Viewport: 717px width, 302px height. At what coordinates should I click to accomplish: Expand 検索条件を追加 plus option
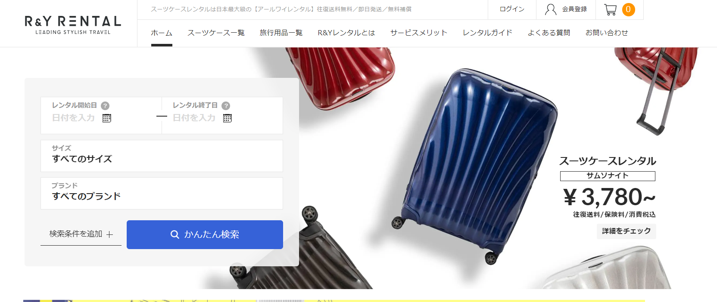(x=81, y=234)
